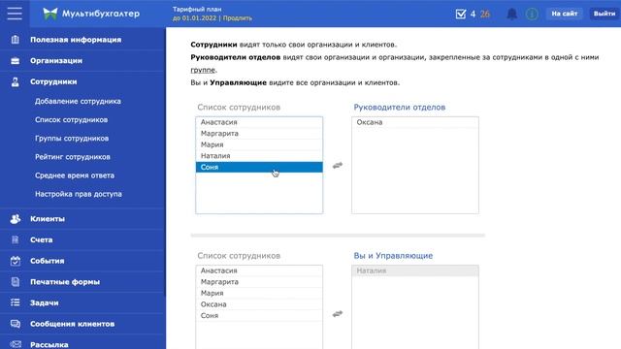The height and width of the screenshot is (349, 621).
Task: Click transfer arrows for Руководители отделов
Action: coord(338,166)
